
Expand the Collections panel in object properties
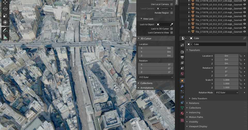187,108
